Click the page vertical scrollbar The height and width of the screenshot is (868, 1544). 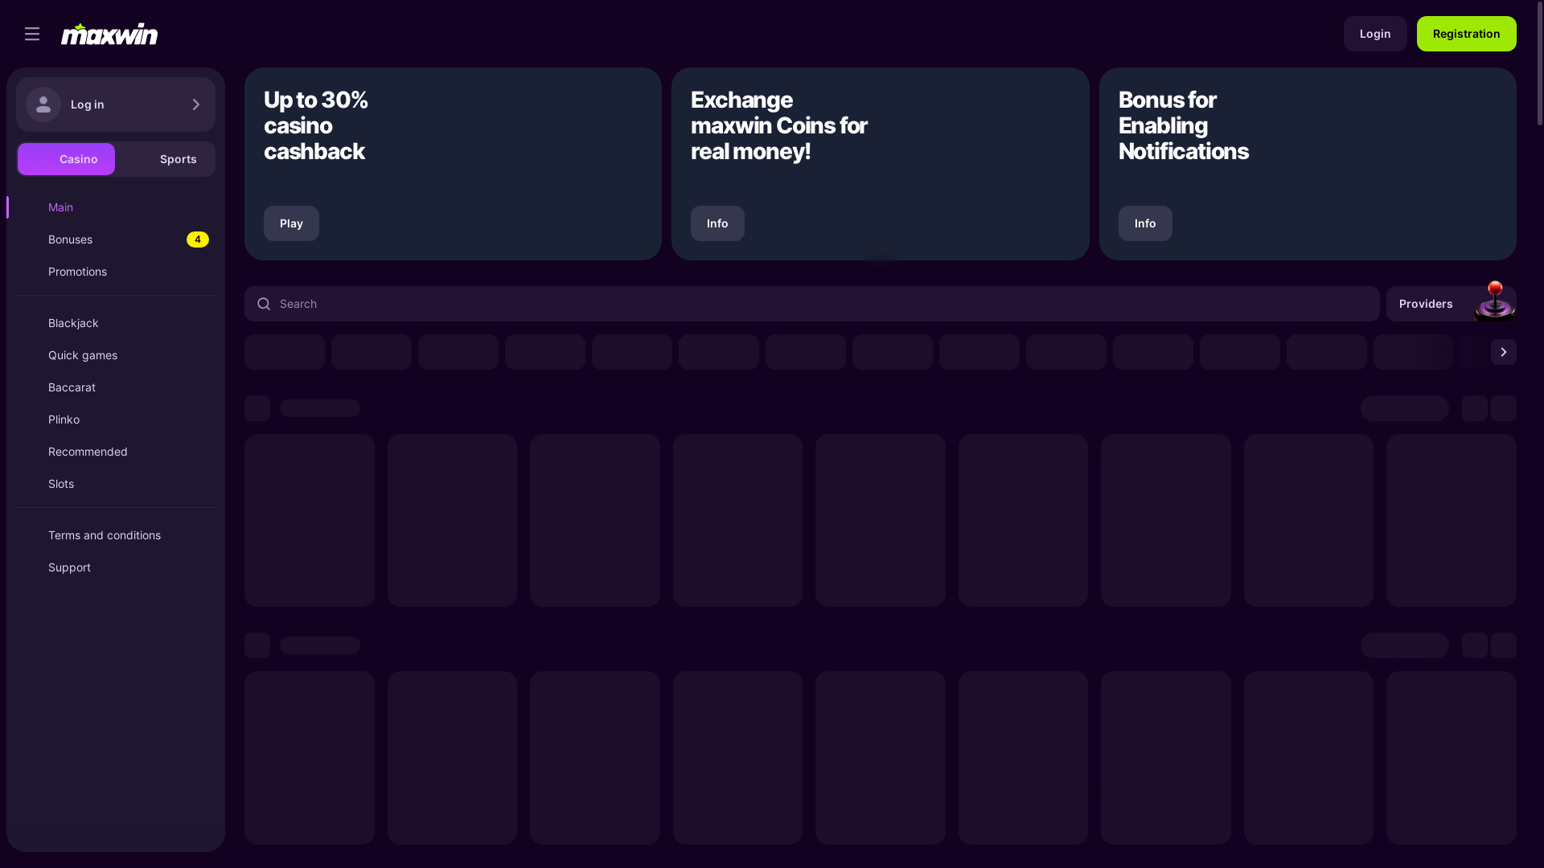click(1539, 64)
